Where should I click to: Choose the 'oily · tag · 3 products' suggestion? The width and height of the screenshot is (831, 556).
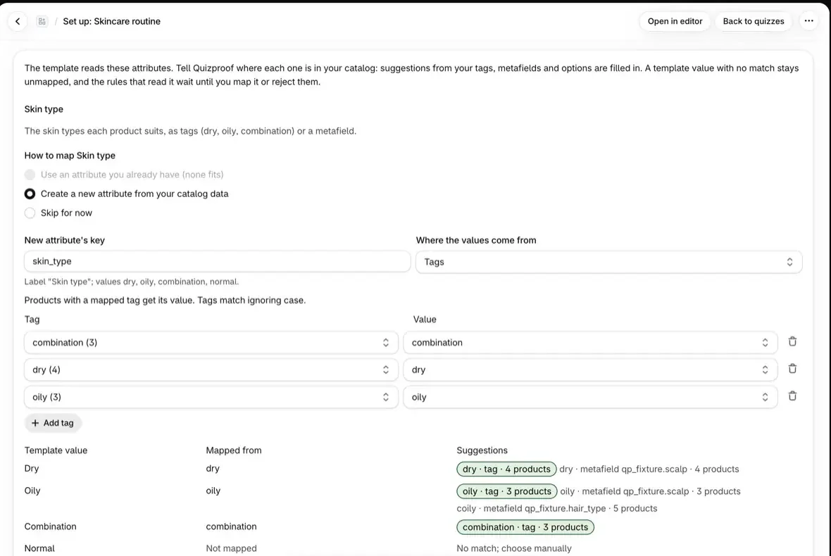(x=507, y=491)
